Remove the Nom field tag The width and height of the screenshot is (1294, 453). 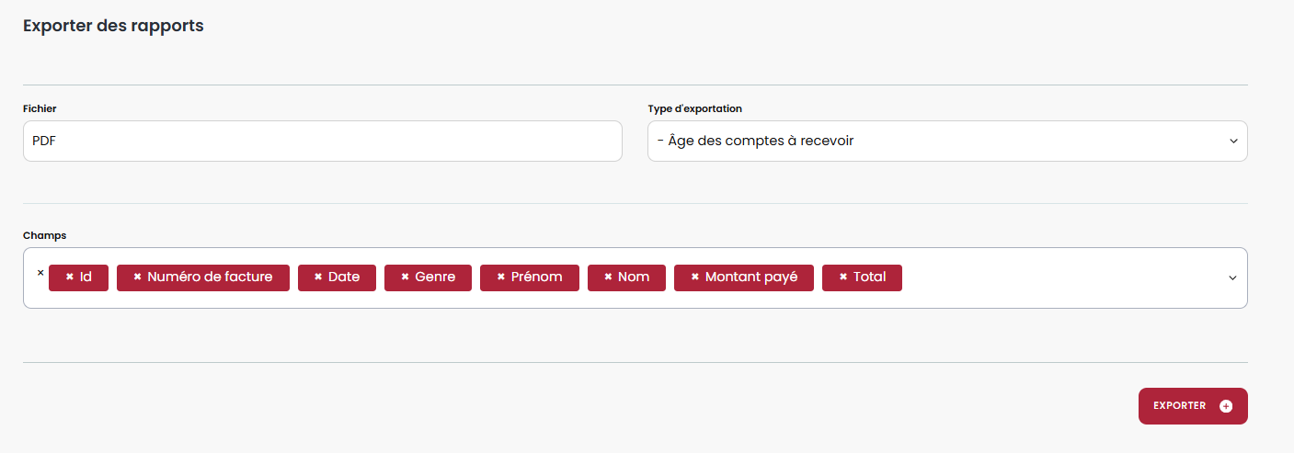608,277
